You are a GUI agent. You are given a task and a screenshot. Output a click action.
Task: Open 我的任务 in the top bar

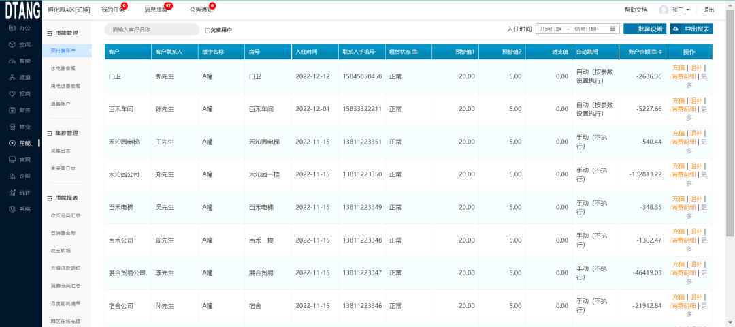pos(113,10)
